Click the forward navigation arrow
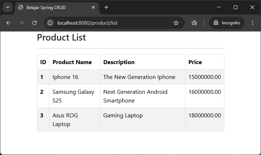Viewport: 261px width, 155px height. [21, 23]
